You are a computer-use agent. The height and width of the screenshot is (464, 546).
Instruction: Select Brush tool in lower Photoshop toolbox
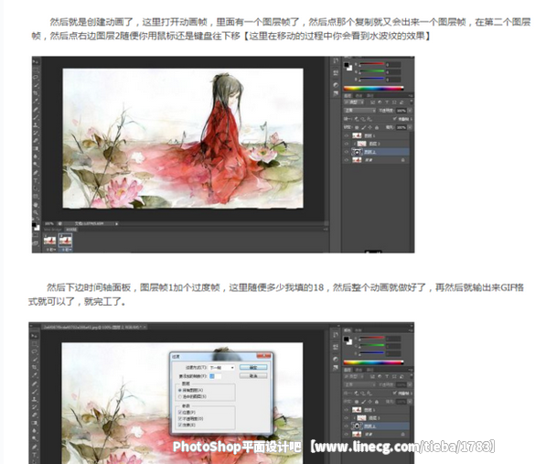click(x=35, y=391)
